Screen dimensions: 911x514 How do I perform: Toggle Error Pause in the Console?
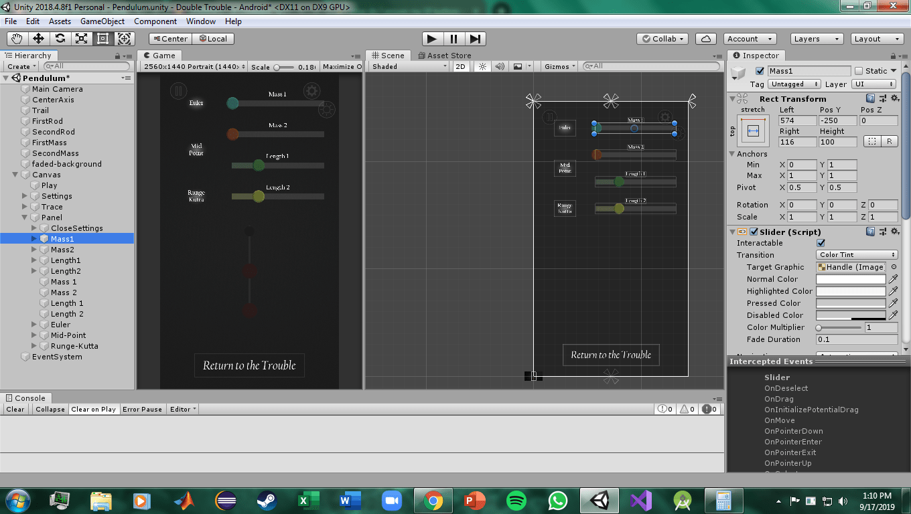(x=142, y=409)
